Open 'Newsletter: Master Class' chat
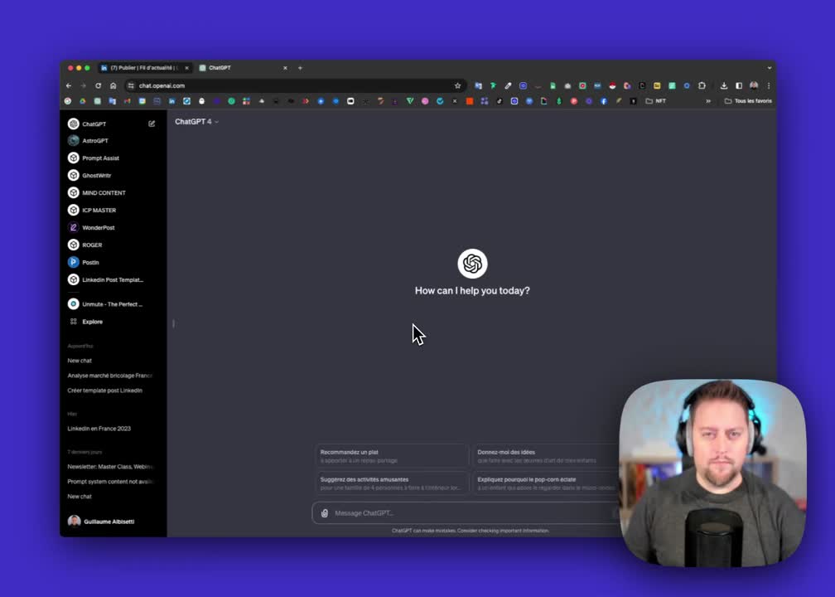The width and height of the screenshot is (835, 597). (x=110, y=467)
